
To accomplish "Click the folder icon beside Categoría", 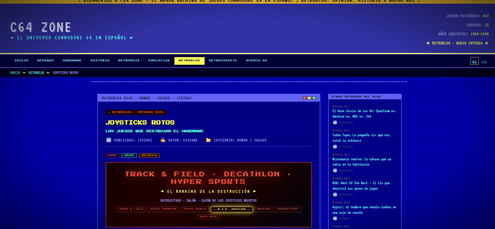I will 208,140.
